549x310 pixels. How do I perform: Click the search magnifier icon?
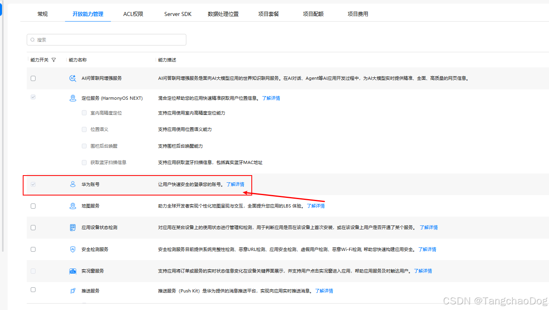pyautogui.click(x=33, y=40)
